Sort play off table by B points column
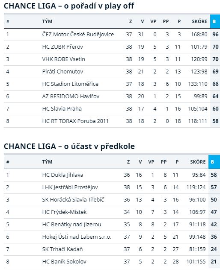This screenshot has height=272, width=220. click(x=215, y=21)
